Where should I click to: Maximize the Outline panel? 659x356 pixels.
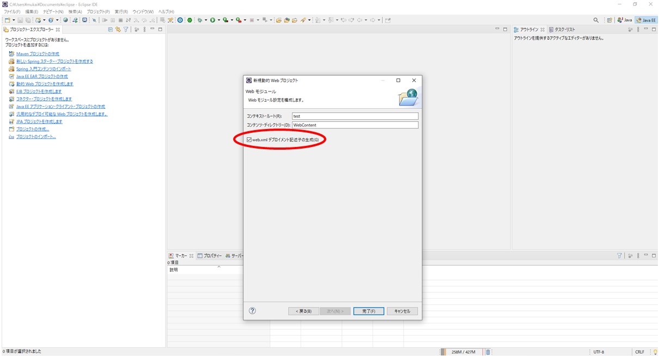[x=654, y=29]
